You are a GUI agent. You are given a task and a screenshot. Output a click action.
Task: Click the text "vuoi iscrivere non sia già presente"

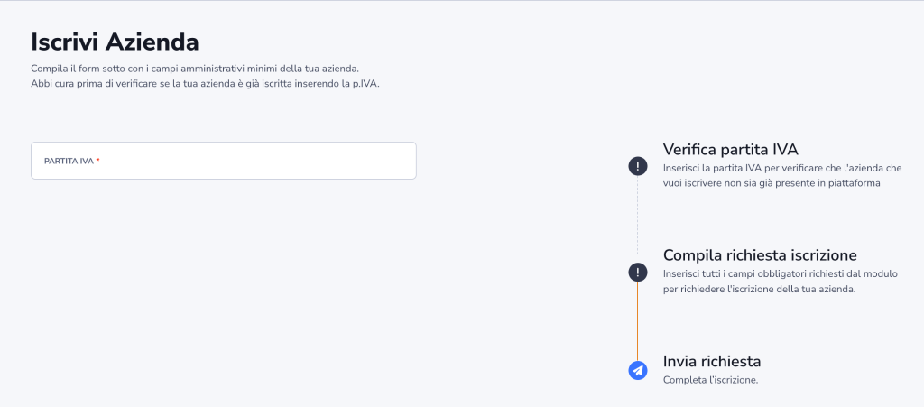tap(740, 183)
